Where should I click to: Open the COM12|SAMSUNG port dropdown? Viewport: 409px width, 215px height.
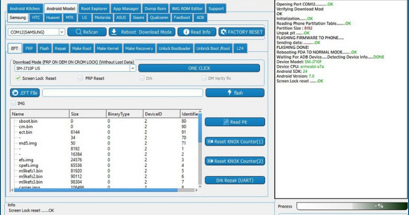[62, 32]
